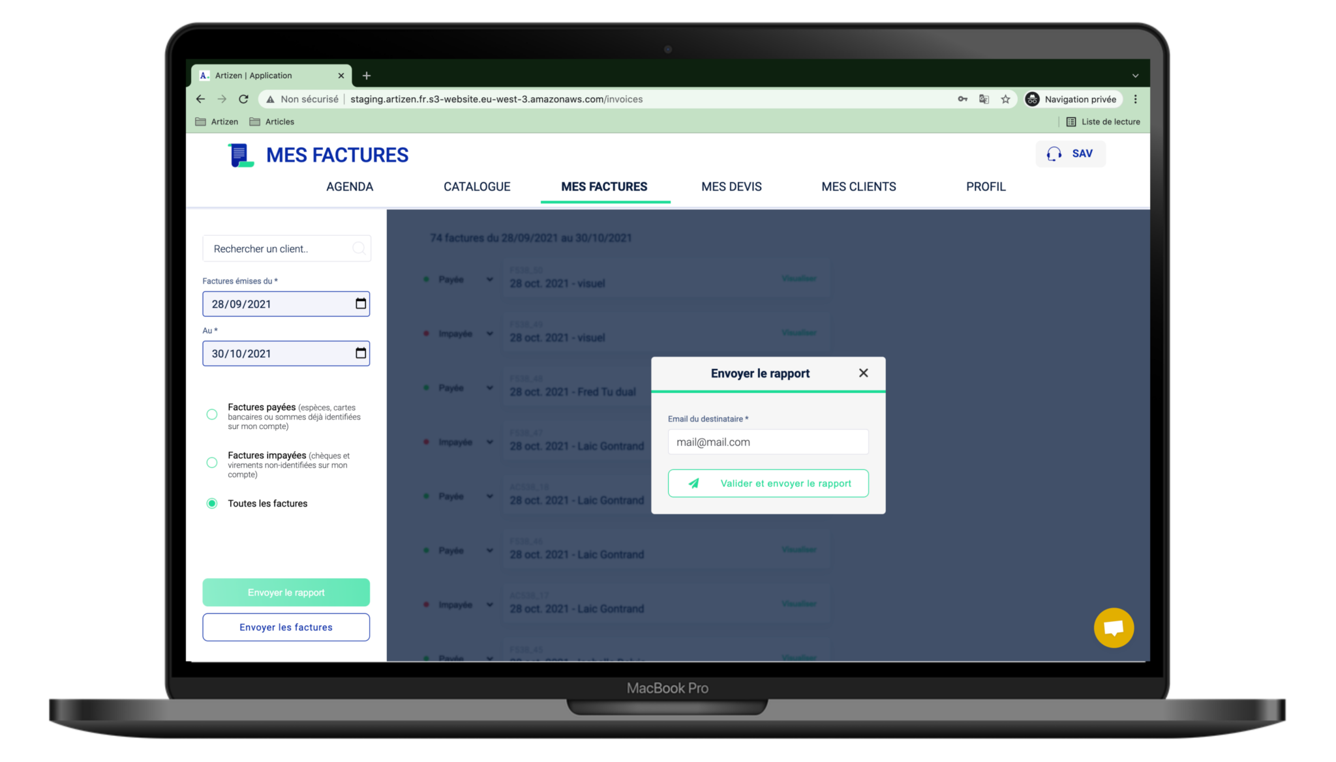Click the chat bubble support icon

(1113, 626)
